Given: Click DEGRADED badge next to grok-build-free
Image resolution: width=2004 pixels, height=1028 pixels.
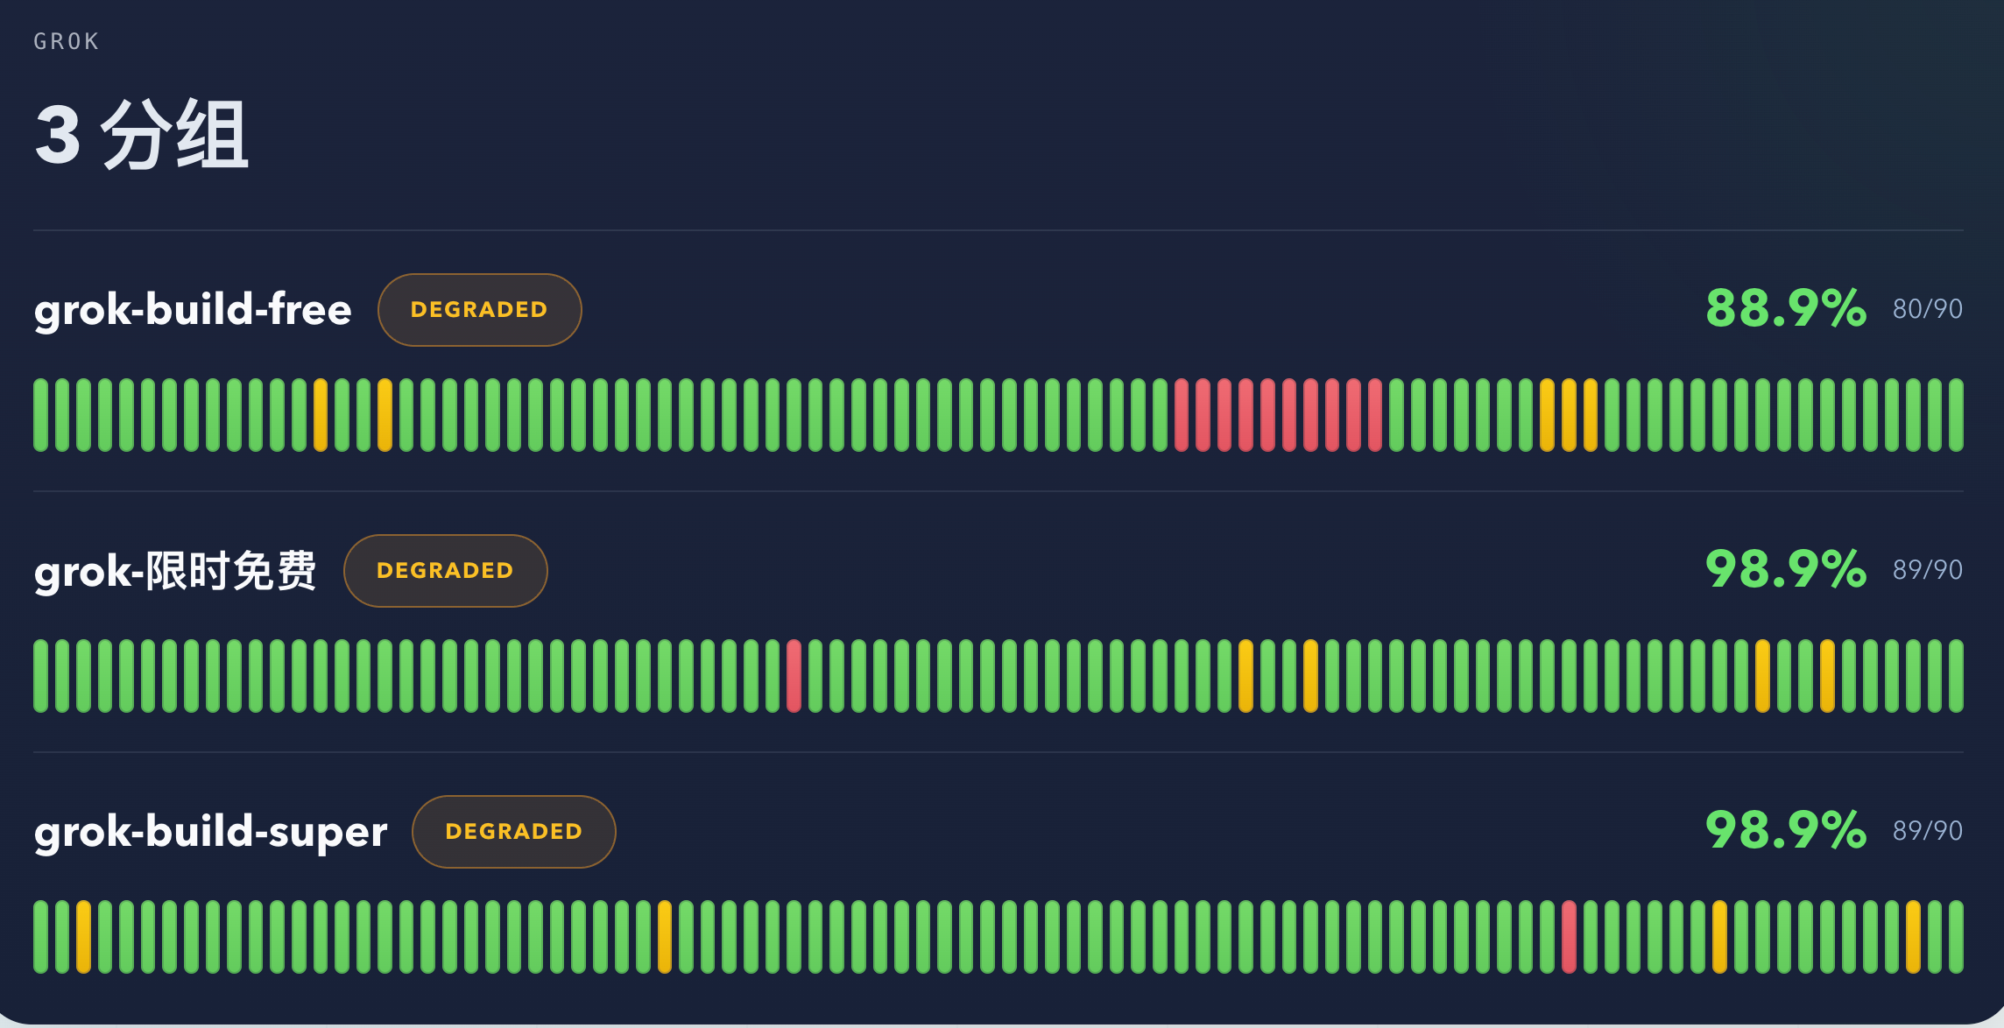Looking at the screenshot, I should 479,309.
